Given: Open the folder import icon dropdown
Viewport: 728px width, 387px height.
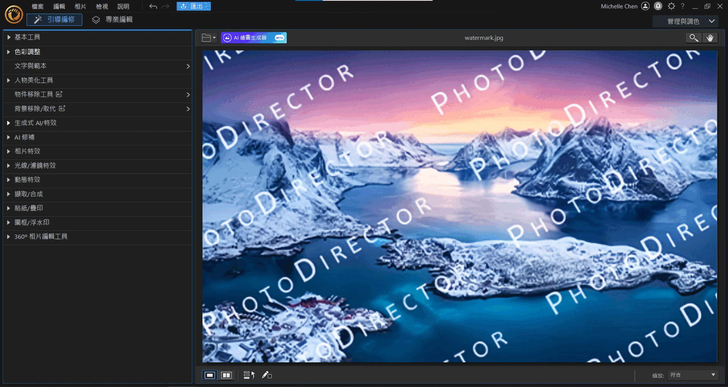Looking at the screenshot, I should click(x=209, y=38).
